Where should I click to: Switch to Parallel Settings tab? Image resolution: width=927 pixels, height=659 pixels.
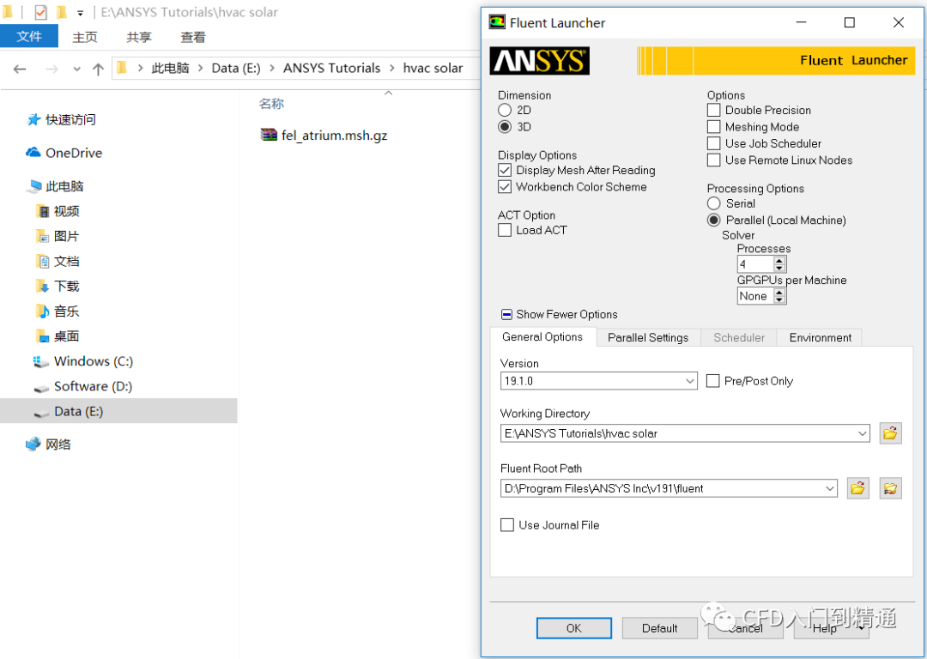(648, 337)
